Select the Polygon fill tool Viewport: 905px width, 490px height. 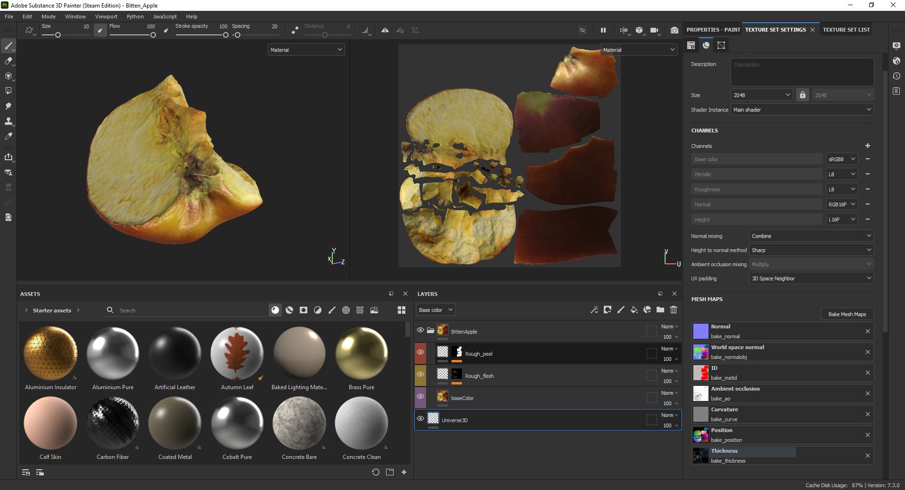(8, 91)
